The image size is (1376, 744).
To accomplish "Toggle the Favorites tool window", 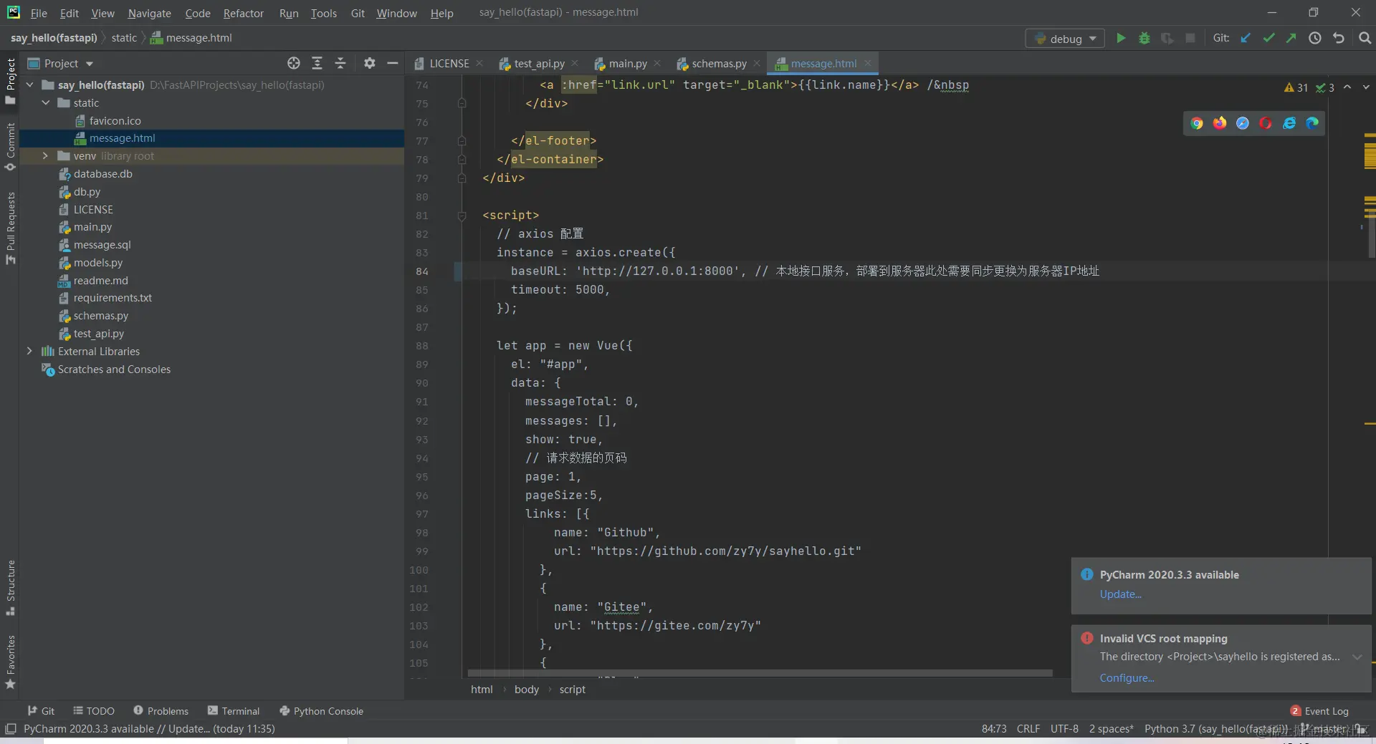I will (x=10, y=662).
